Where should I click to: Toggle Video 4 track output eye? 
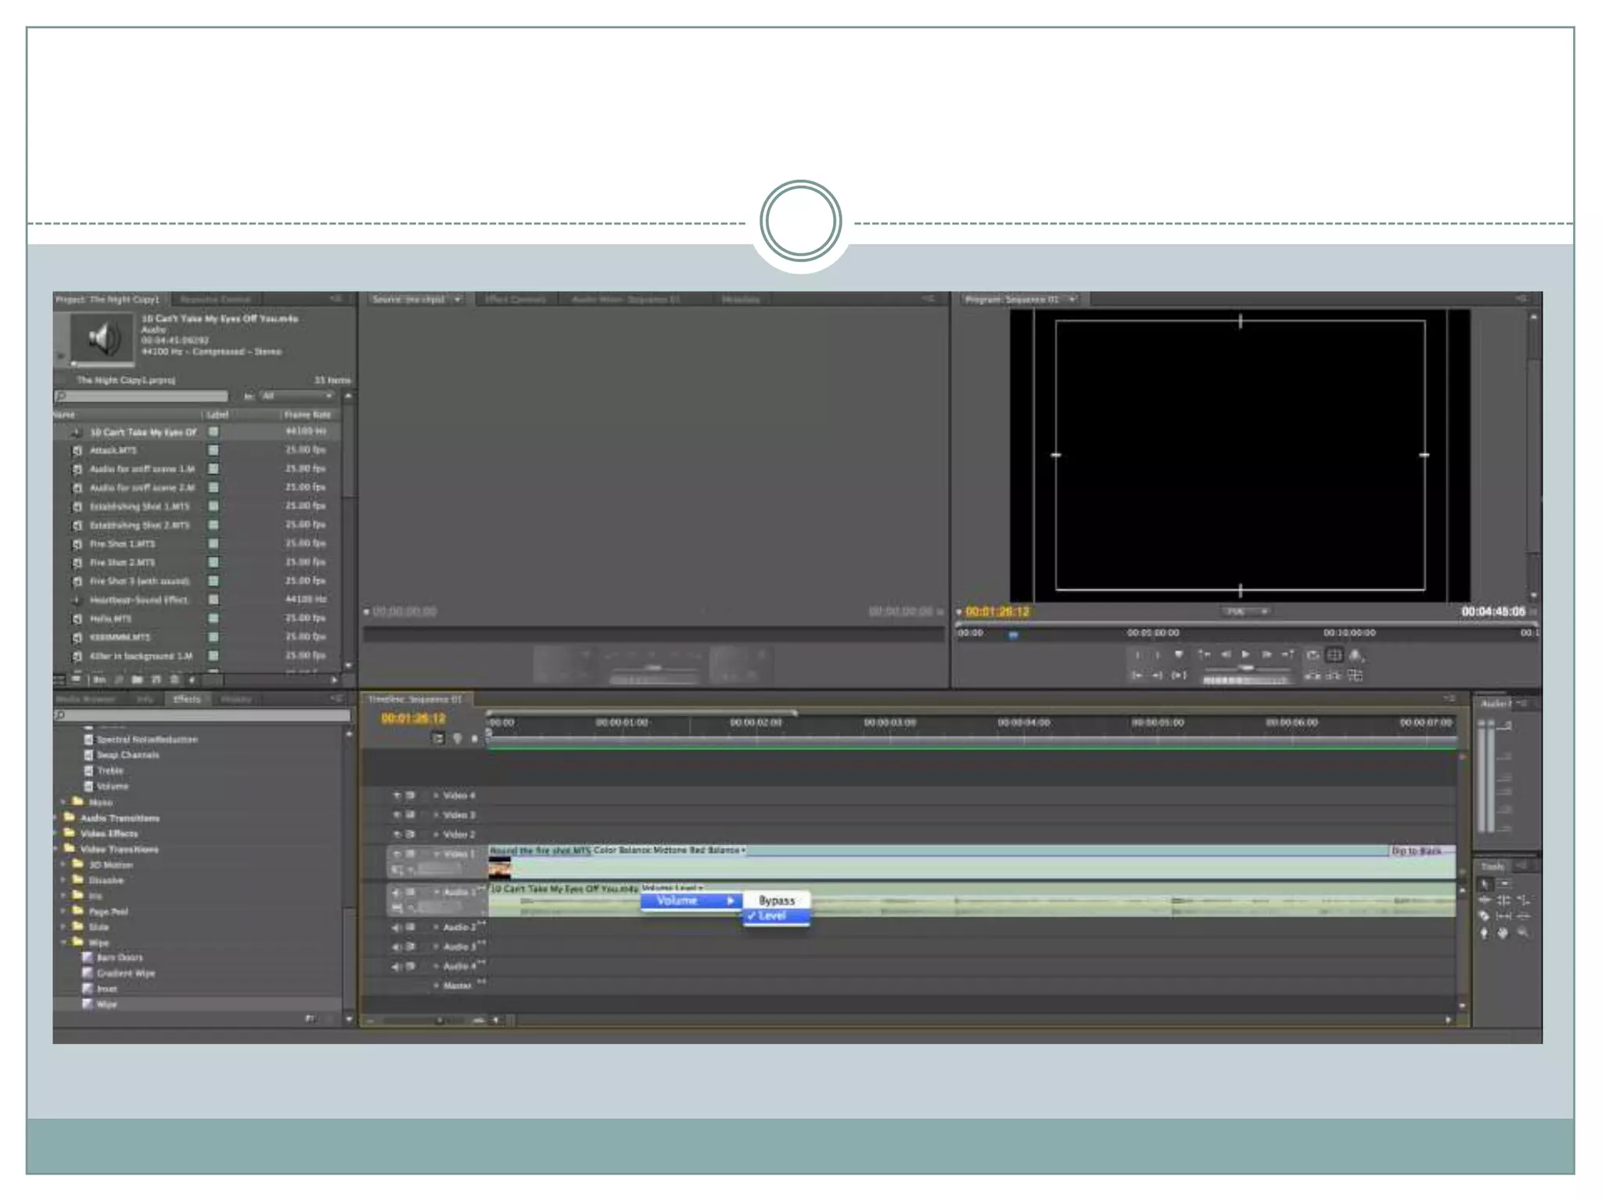point(397,795)
